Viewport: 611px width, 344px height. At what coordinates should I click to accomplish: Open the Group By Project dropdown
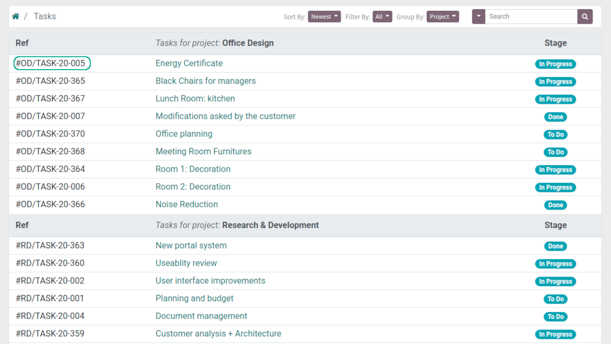442,17
